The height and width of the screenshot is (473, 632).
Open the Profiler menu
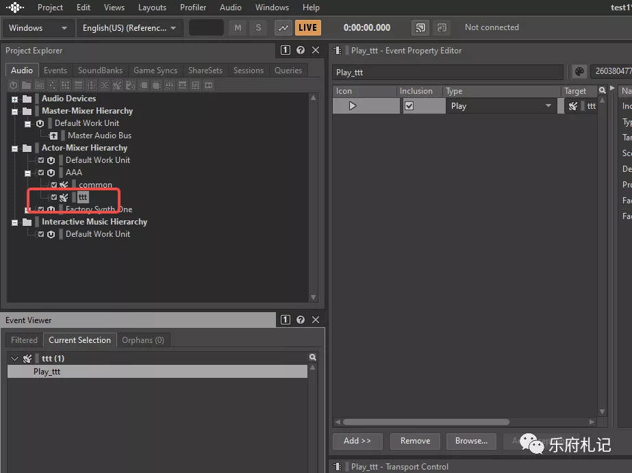[x=192, y=8]
